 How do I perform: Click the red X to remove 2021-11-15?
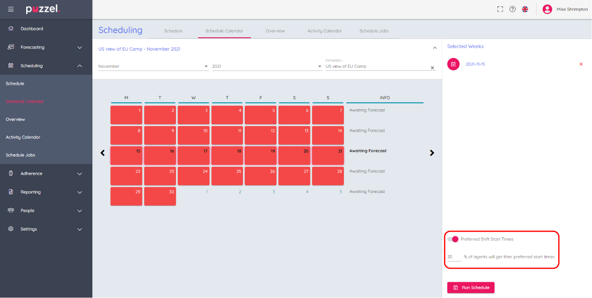click(x=581, y=64)
